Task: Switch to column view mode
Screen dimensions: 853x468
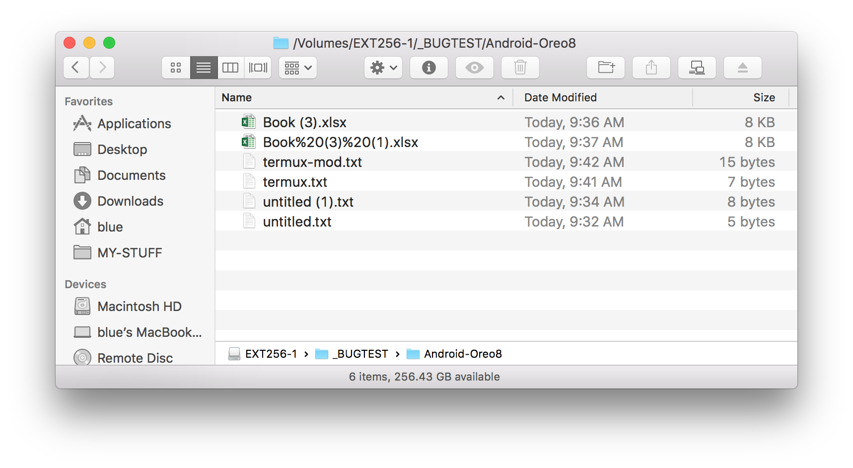Action: click(x=230, y=68)
